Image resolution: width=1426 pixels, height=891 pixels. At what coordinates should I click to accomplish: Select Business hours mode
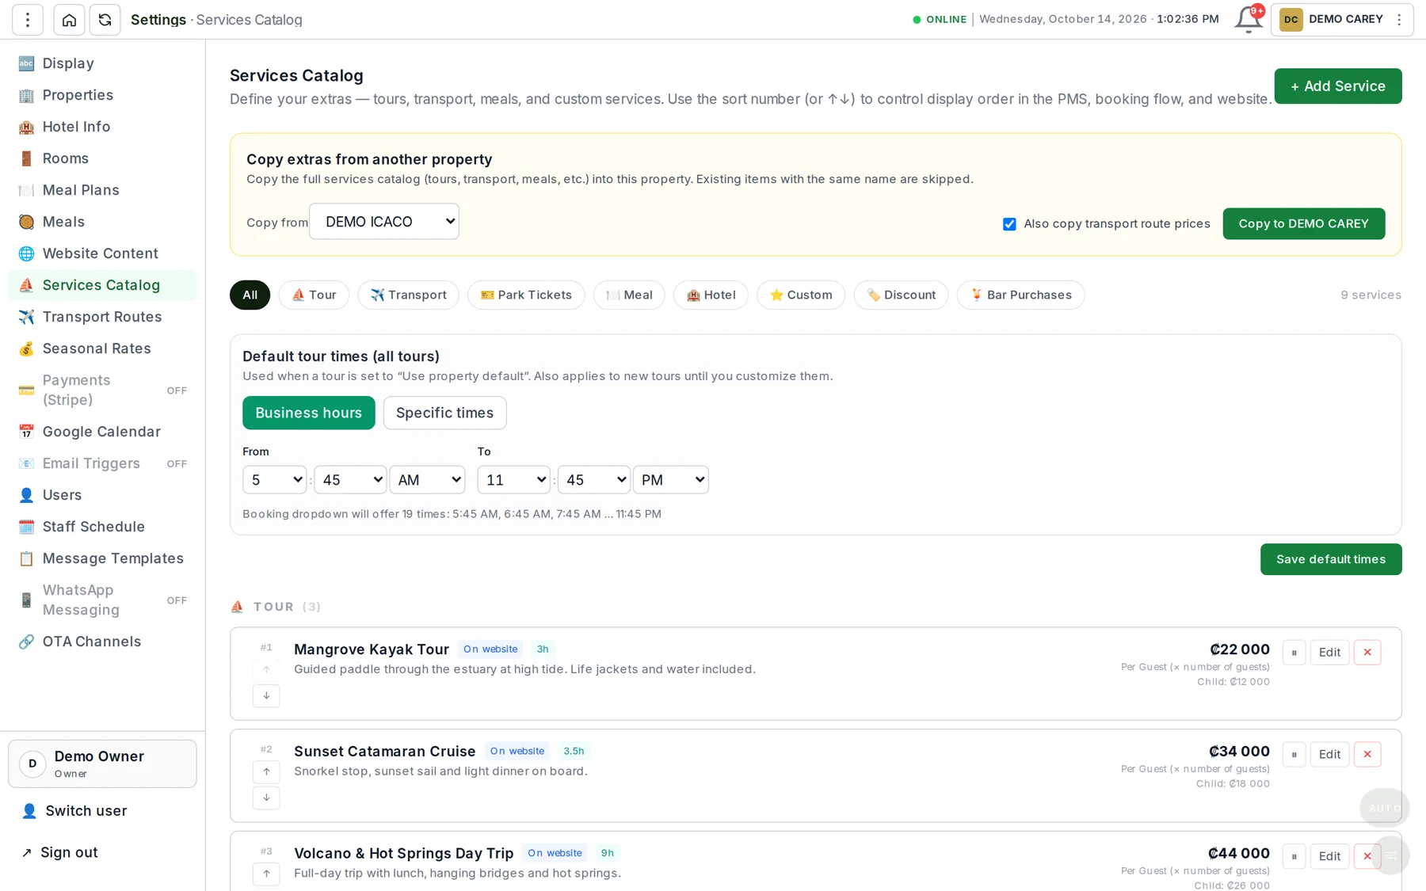(308, 413)
